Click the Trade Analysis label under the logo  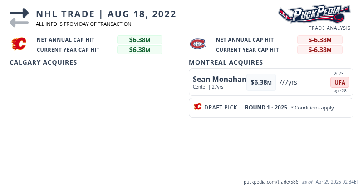[329, 28]
